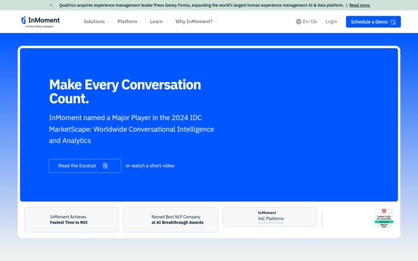Click the globe language icon
Viewport: 418px width, 261px height.
click(298, 21)
